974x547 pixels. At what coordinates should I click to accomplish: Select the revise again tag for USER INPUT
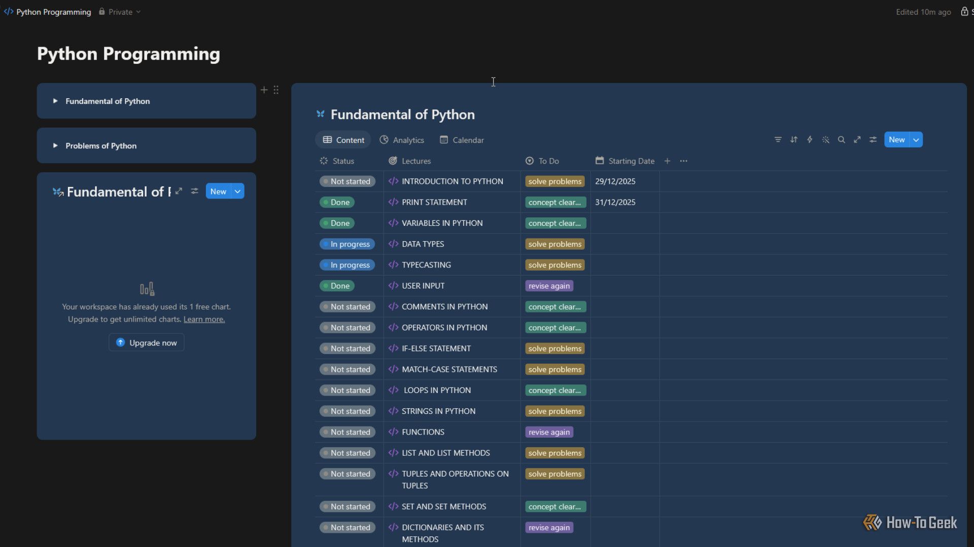pyautogui.click(x=549, y=286)
